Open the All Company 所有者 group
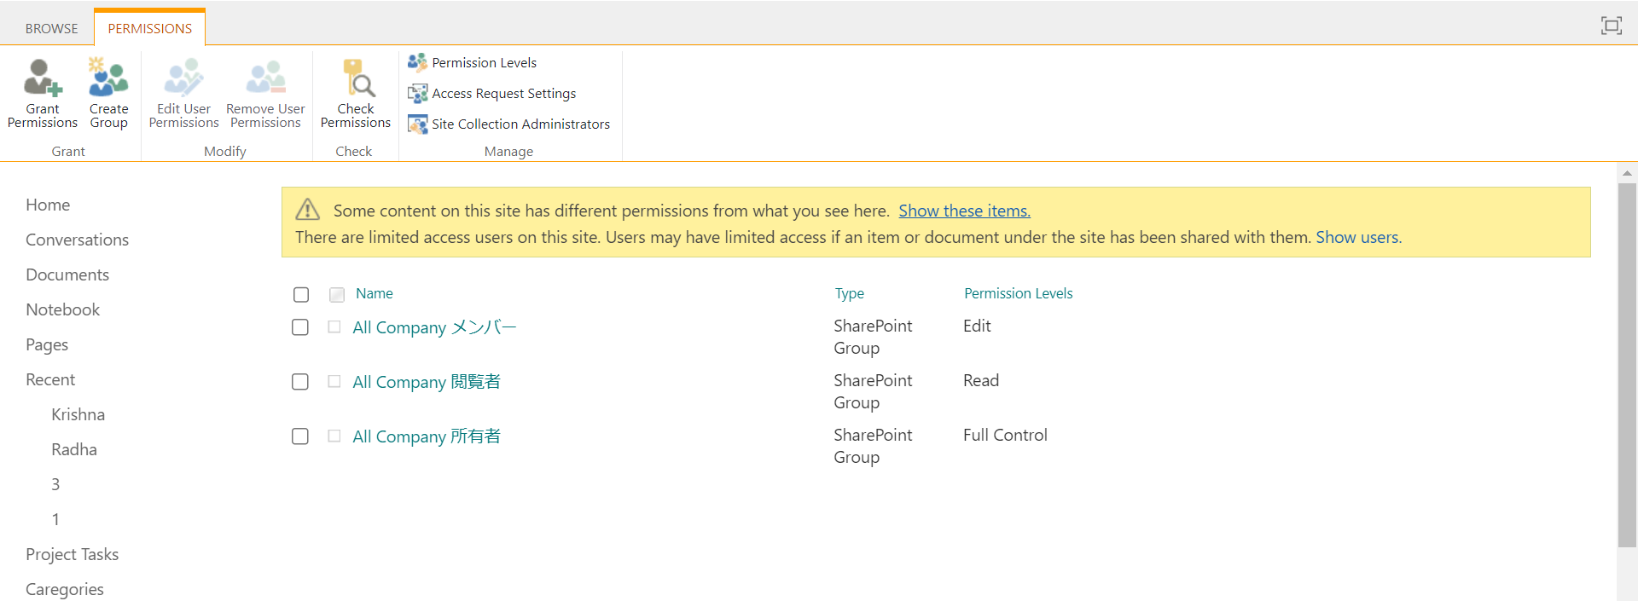 point(427,436)
